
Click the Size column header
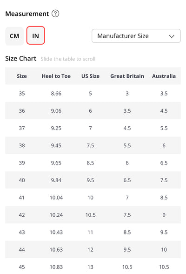coord(22,76)
